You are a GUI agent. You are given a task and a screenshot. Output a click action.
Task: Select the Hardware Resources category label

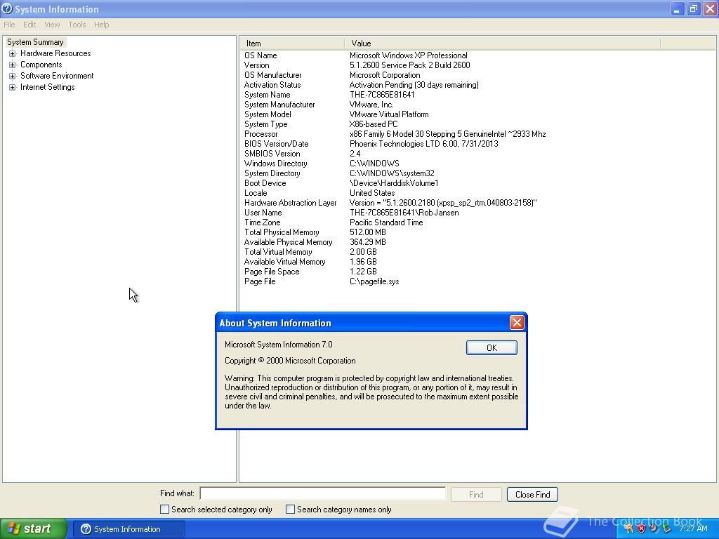tap(55, 53)
